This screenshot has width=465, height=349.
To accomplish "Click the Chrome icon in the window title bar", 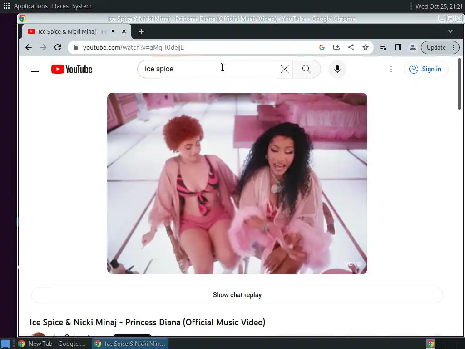I will [23, 18].
